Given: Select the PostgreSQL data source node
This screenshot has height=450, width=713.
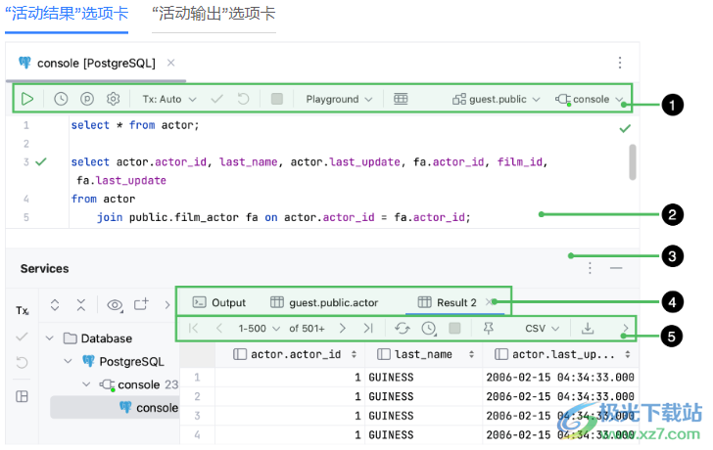Looking at the screenshot, I should click(123, 361).
